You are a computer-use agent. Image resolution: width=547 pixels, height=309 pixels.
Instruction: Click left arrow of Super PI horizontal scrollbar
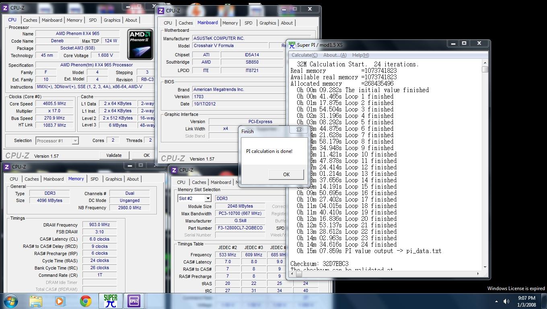pos(292,274)
